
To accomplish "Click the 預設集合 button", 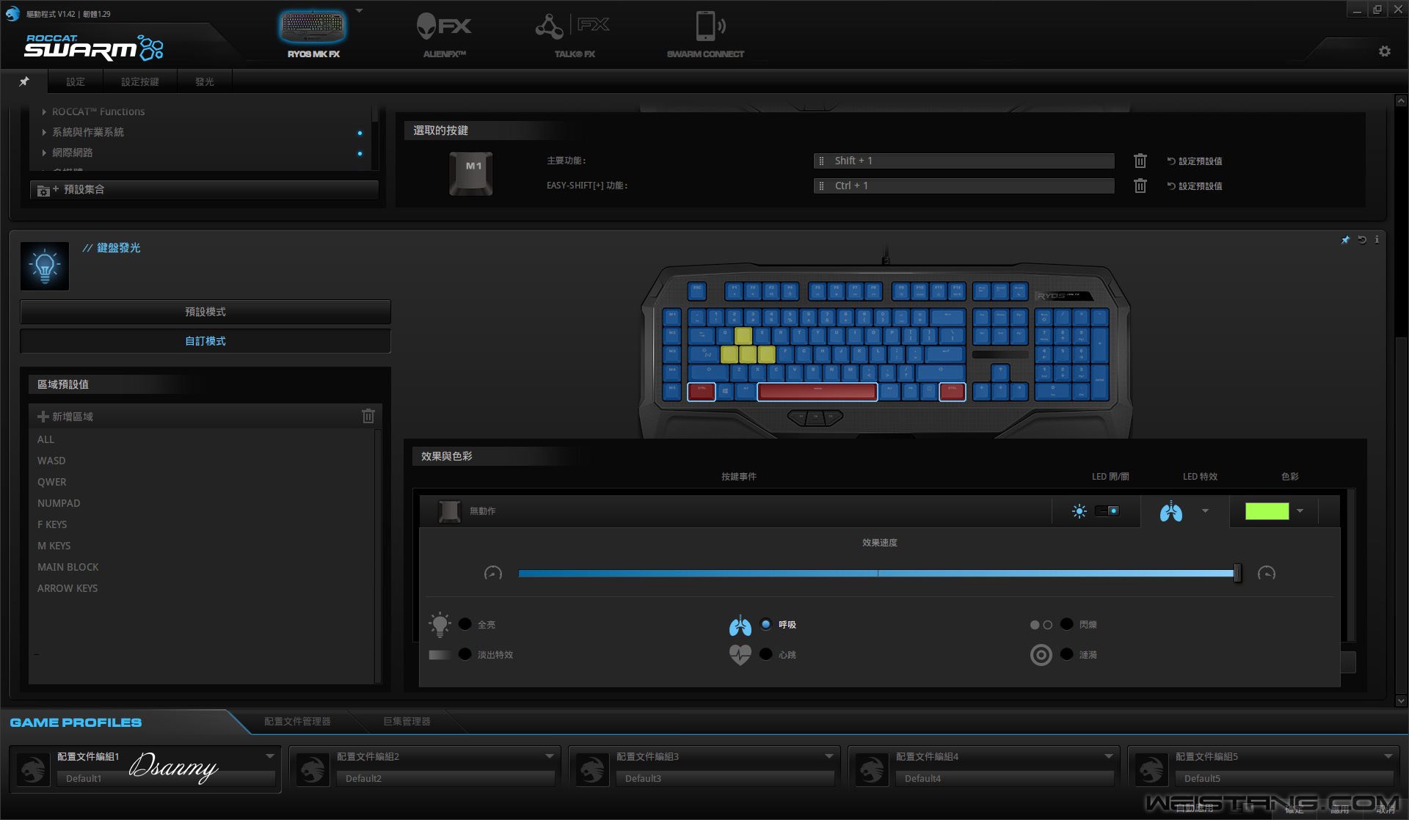I will (204, 189).
